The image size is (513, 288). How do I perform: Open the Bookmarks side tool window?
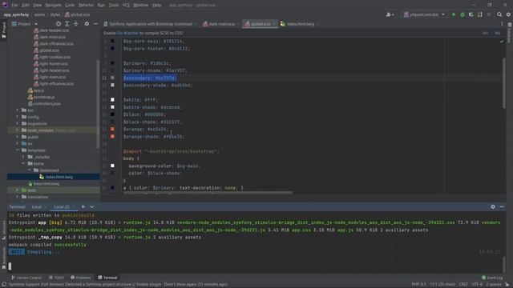coord(3,258)
